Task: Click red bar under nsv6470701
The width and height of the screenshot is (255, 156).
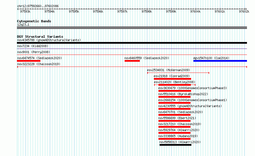Action: tap(174, 115)
